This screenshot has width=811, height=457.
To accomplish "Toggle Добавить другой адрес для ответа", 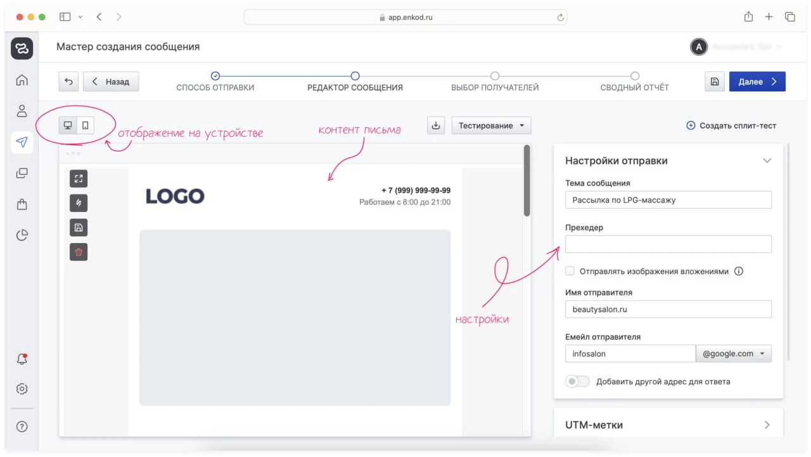I will click(577, 382).
